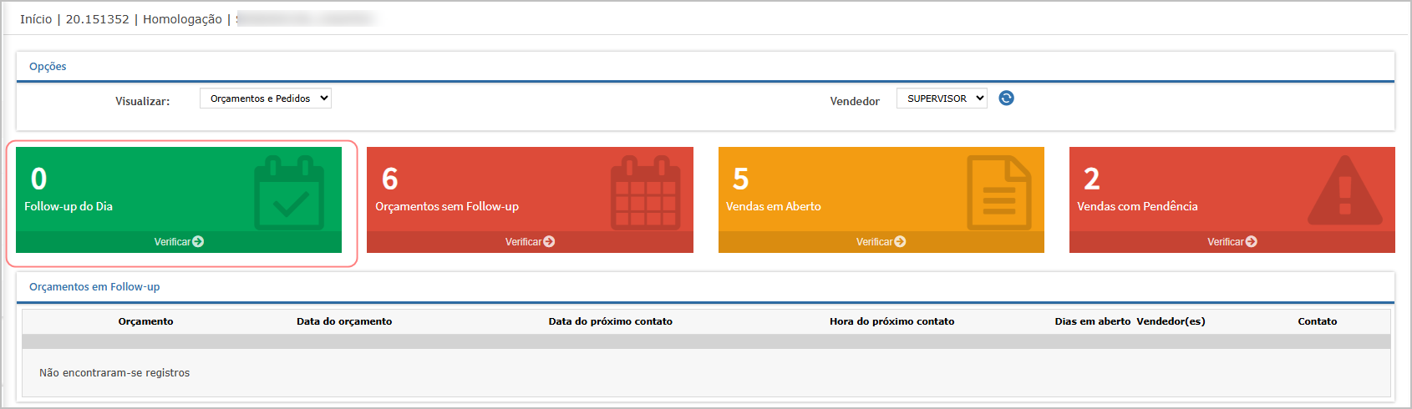
Task: Click the document icon on Vendas em Aberto card
Action: click(x=999, y=193)
